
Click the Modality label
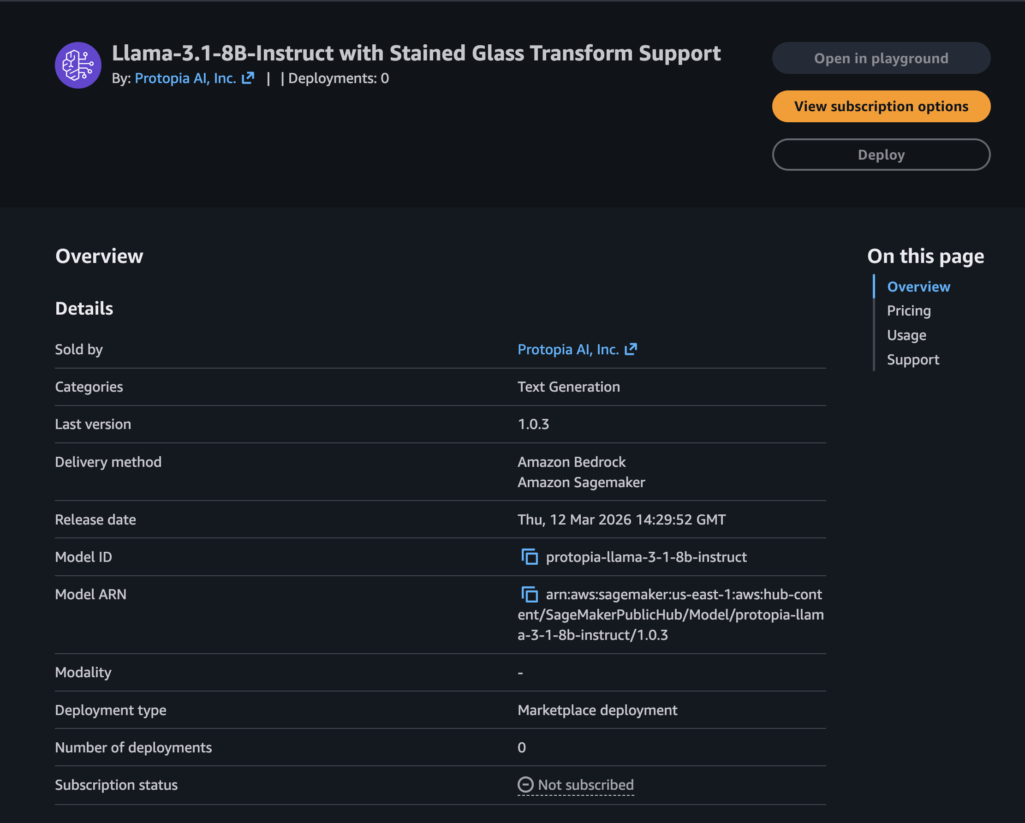pyautogui.click(x=83, y=673)
